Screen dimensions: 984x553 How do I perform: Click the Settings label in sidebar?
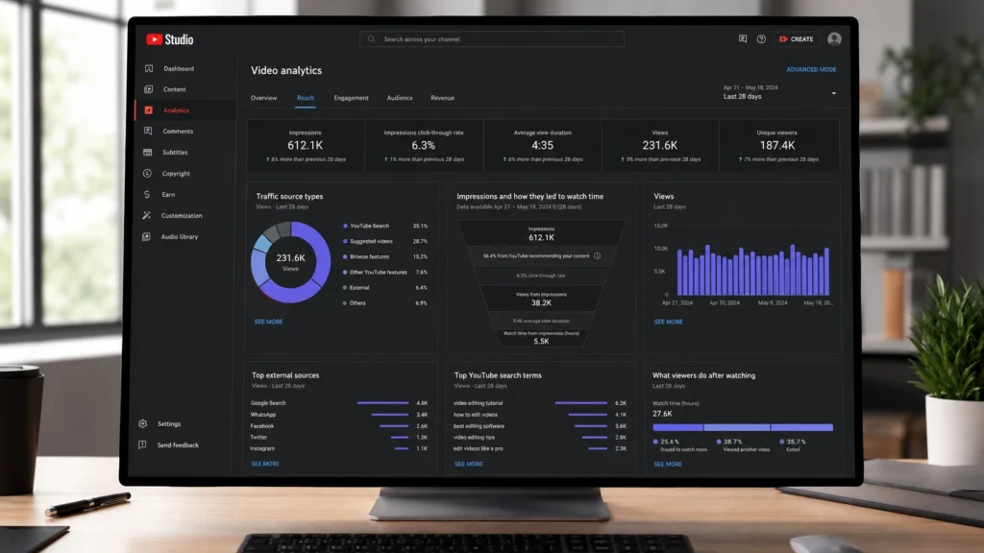point(169,423)
